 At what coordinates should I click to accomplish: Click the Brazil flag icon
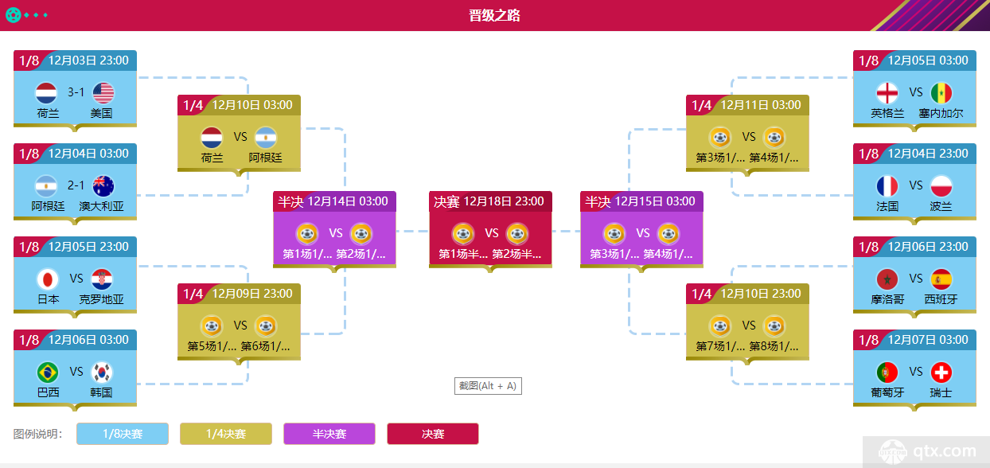click(48, 372)
